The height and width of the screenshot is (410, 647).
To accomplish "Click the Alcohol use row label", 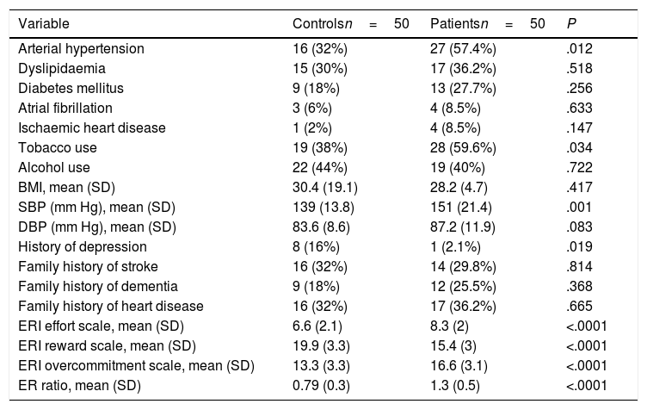I will point(53,167).
